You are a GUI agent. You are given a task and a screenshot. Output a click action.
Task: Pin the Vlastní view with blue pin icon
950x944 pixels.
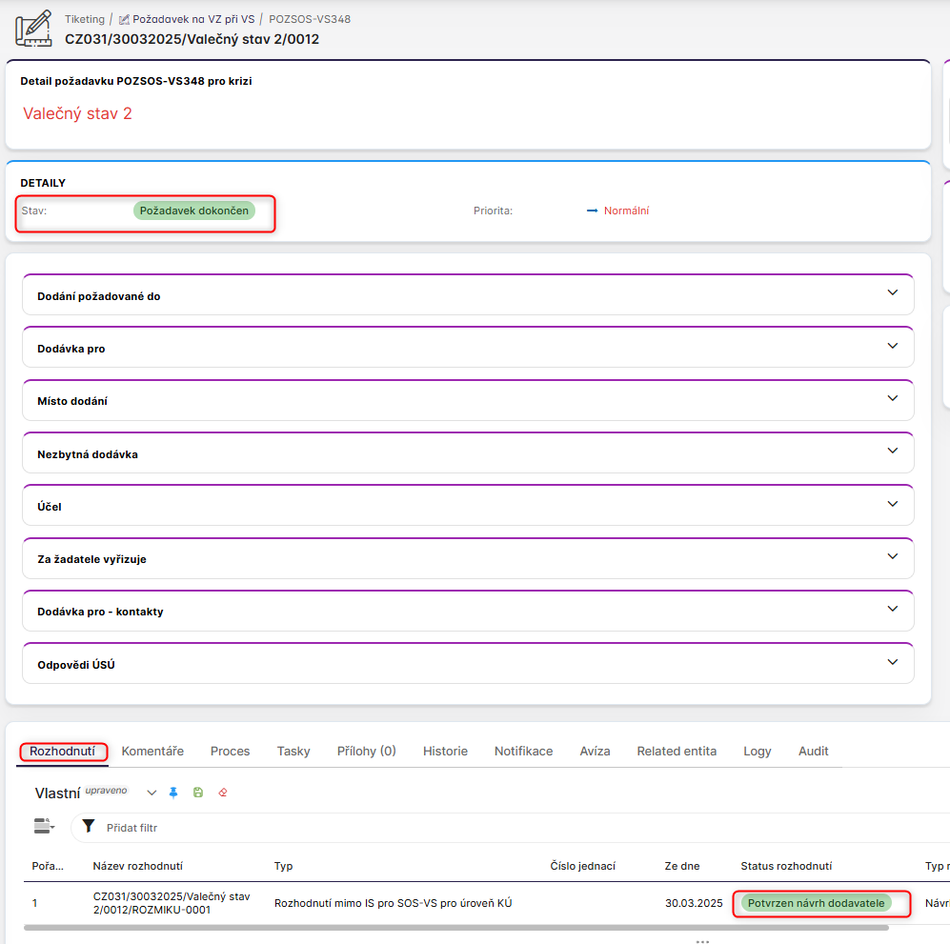tap(173, 793)
